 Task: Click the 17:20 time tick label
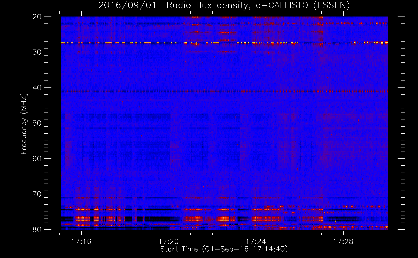tap(169, 242)
